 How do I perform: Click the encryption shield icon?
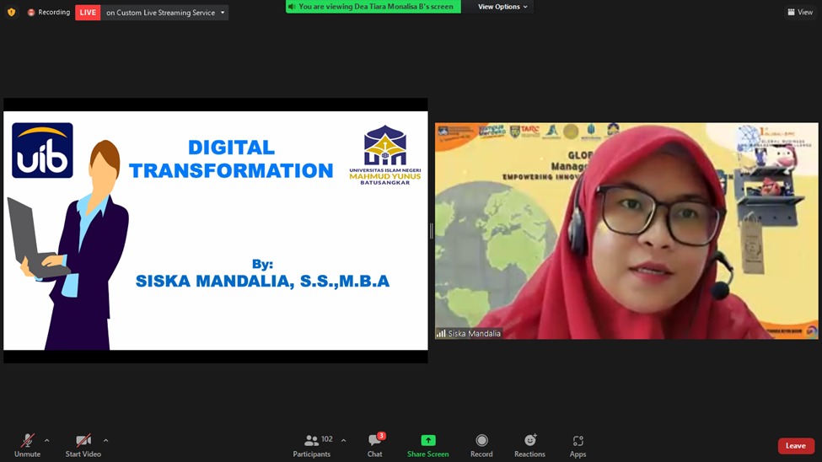coord(12,12)
